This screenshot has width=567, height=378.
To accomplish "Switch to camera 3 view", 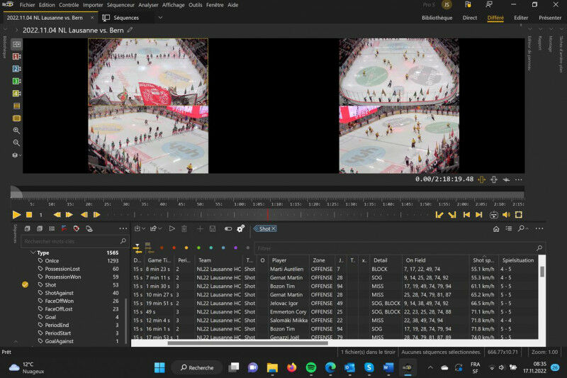I will tap(16, 81).
